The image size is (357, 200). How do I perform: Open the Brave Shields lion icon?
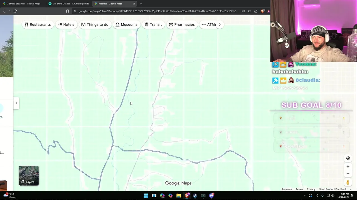point(263,11)
